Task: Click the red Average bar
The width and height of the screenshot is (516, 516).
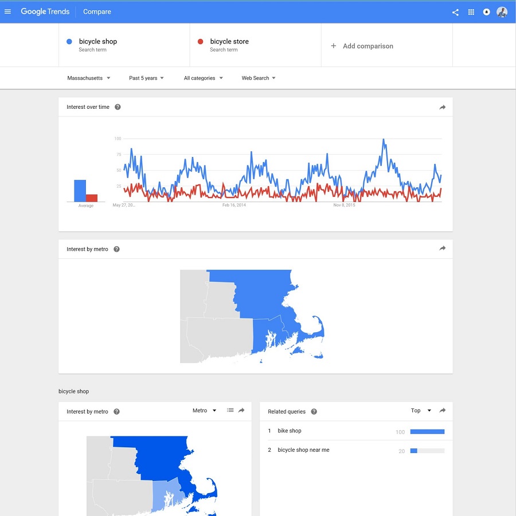Action: coord(92,198)
